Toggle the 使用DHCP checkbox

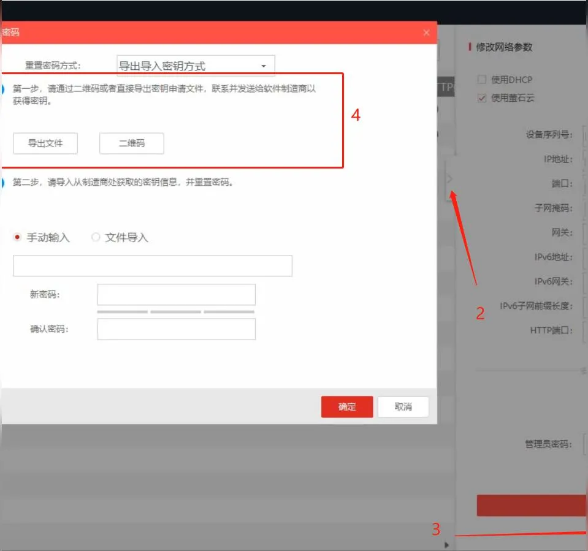coord(482,80)
